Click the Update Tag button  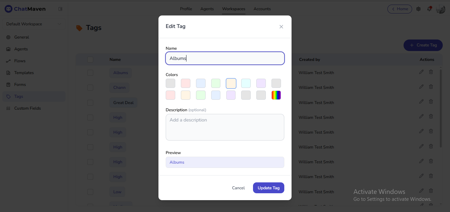coord(268,188)
